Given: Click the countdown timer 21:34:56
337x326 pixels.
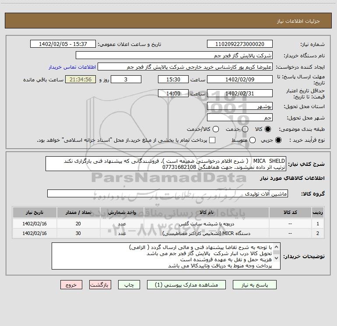Looking at the screenshot, I should click(x=81, y=79).
